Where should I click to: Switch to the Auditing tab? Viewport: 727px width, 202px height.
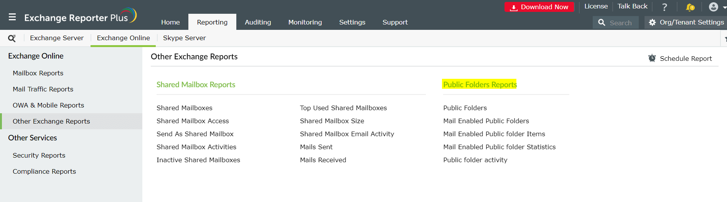pos(258,22)
